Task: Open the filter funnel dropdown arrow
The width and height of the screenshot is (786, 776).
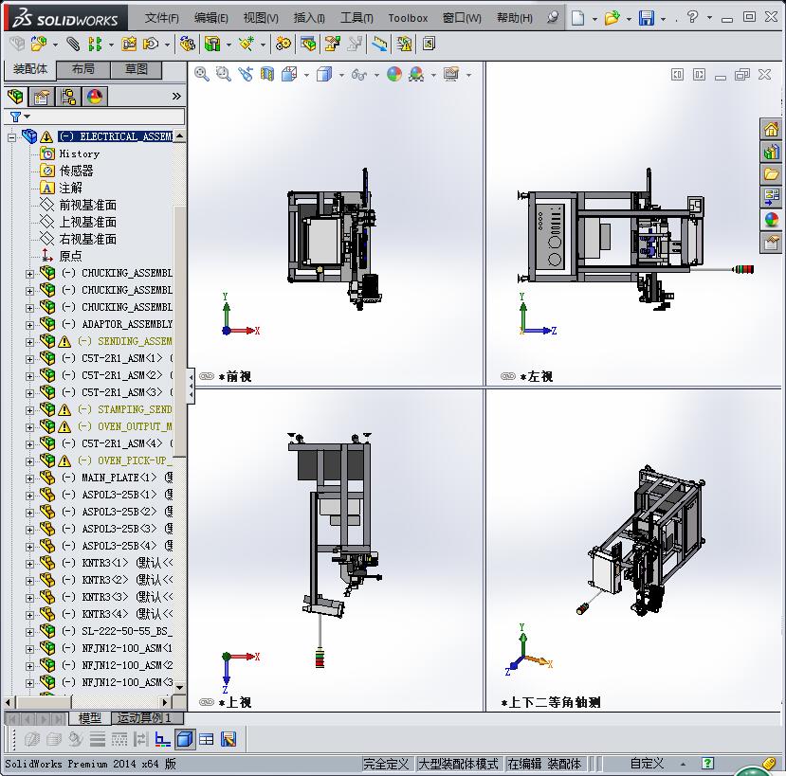Action: [x=27, y=117]
